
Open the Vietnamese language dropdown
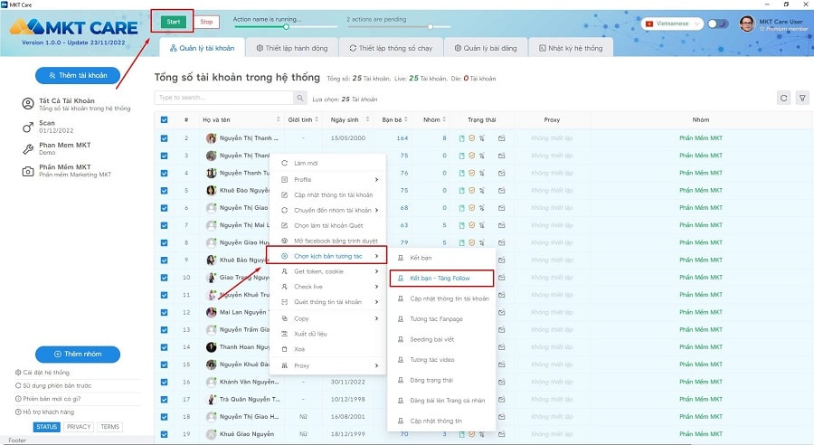point(672,24)
